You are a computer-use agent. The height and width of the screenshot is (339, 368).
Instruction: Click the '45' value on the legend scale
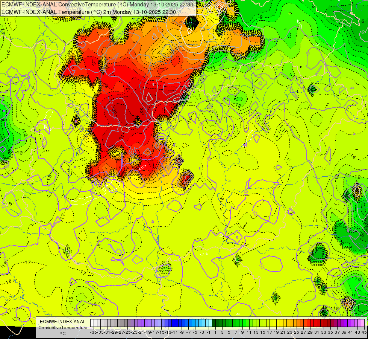coord(364,332)
